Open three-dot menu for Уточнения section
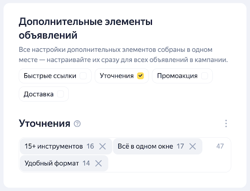The height and width of the screenshot is (191, 250). (x=226, y=124)
